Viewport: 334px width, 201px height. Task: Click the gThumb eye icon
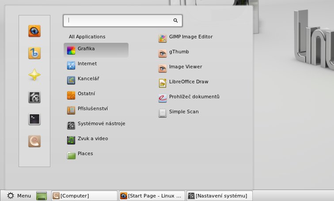point(163,53)
